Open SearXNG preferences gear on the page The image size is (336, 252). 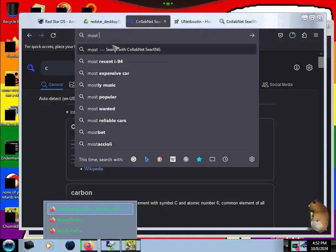(309, 68)
